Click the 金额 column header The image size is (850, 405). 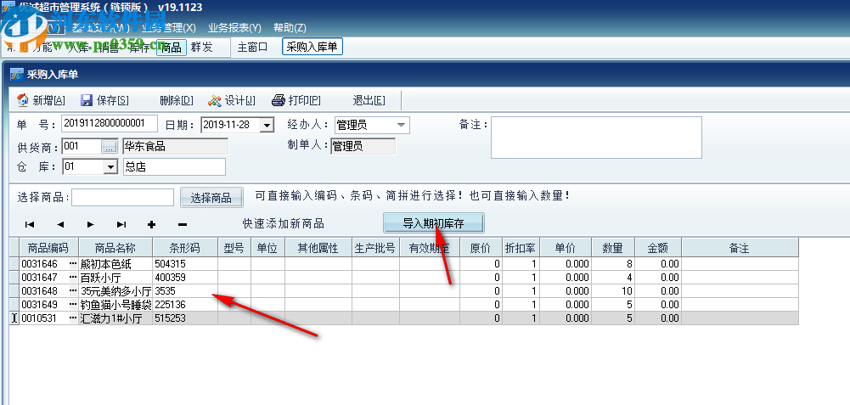pyautogui.click(x=658, y=248)
